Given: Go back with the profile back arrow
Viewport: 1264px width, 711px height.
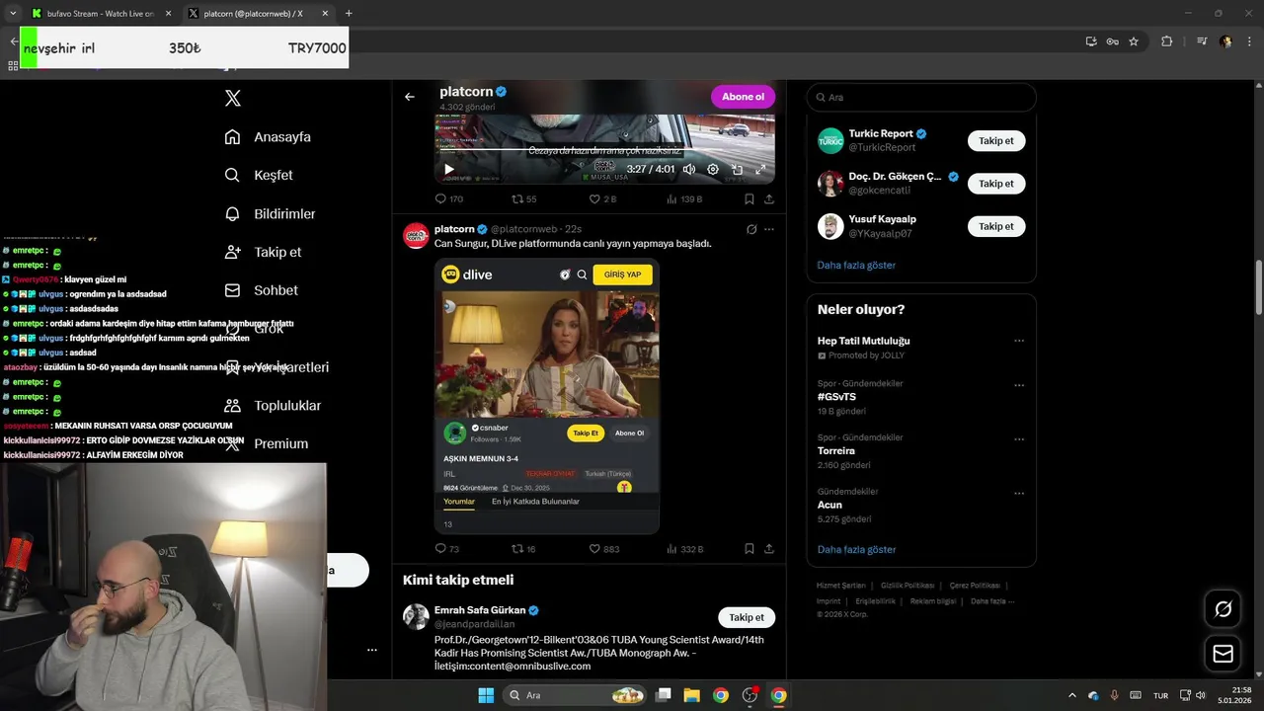Looking at the screenshot, I should [410, 97].
